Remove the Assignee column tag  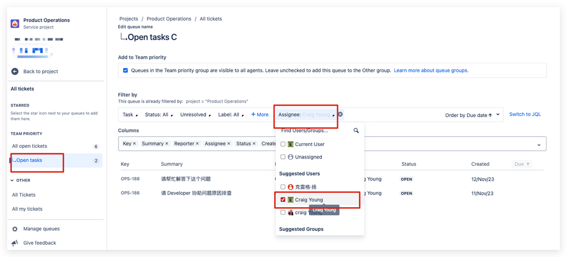[x=229, y=143]
